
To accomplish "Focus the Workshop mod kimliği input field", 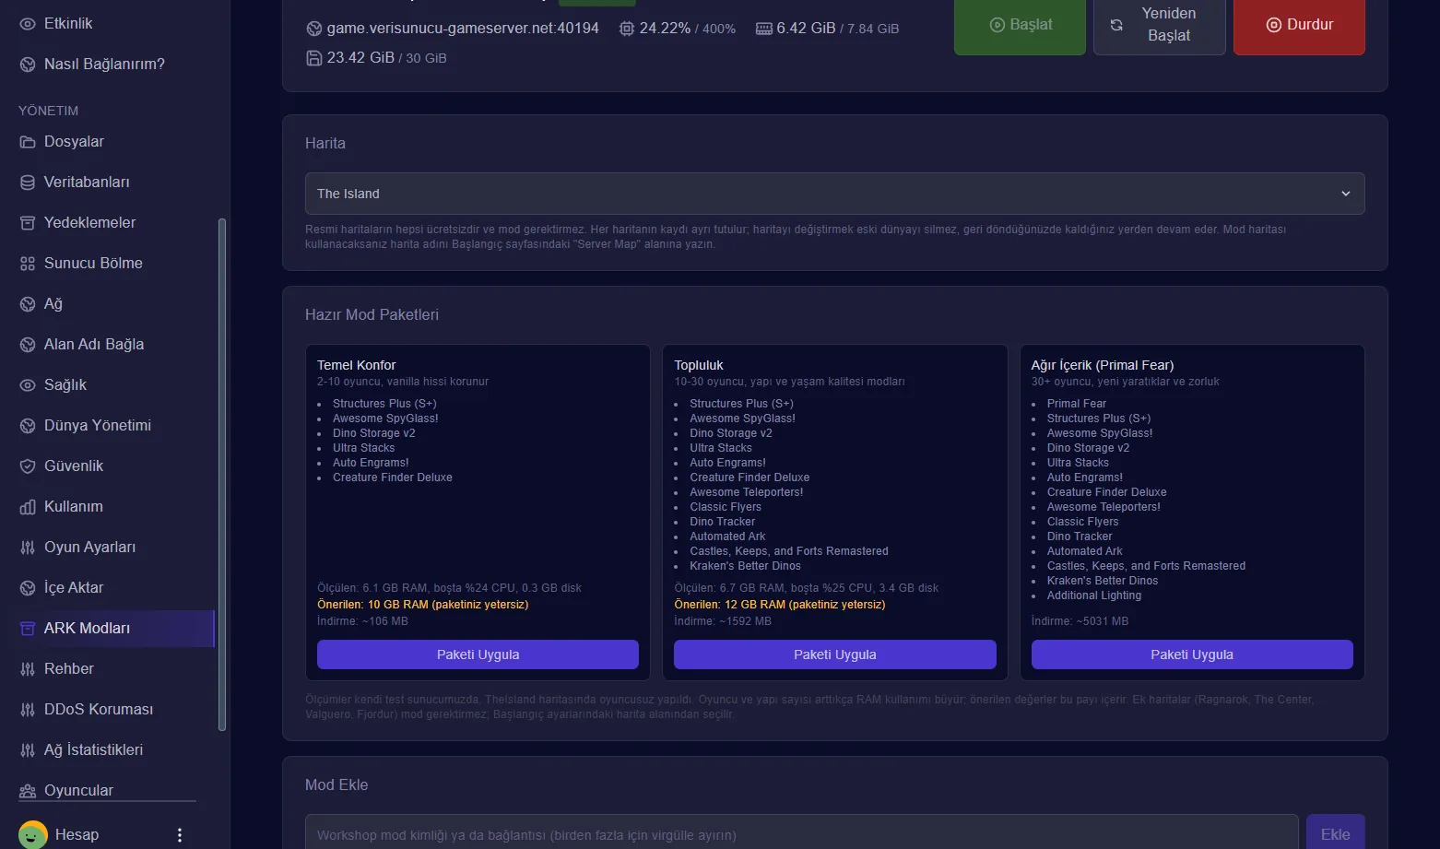I will pos(801,833).
